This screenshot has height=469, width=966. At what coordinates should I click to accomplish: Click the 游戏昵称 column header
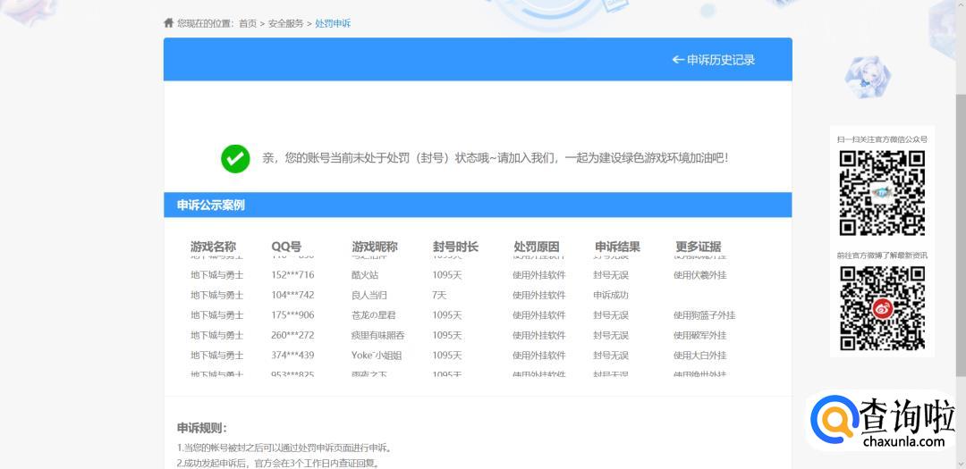point(375,247)
